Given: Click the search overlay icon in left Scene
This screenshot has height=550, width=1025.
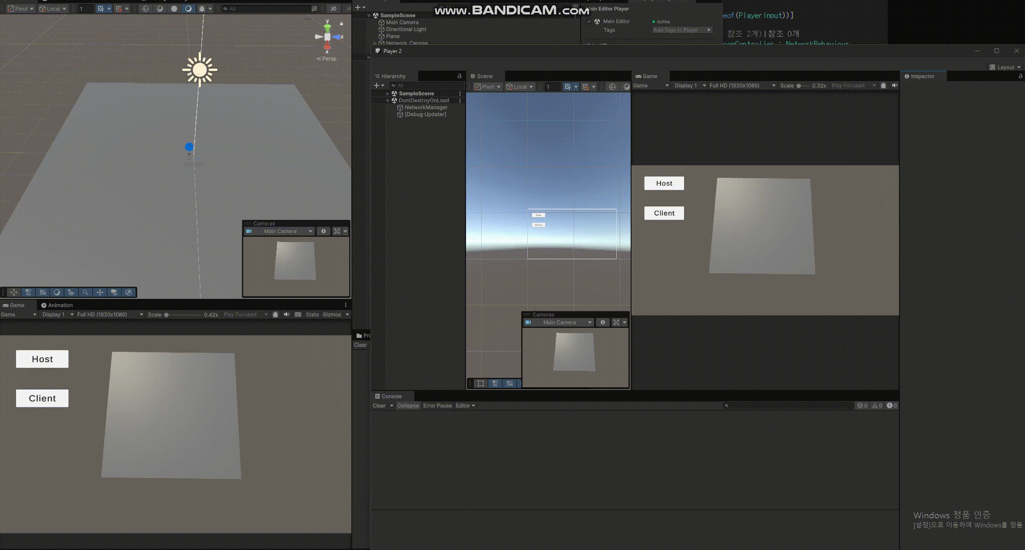Looking at the screenshot, I should 86,292.
